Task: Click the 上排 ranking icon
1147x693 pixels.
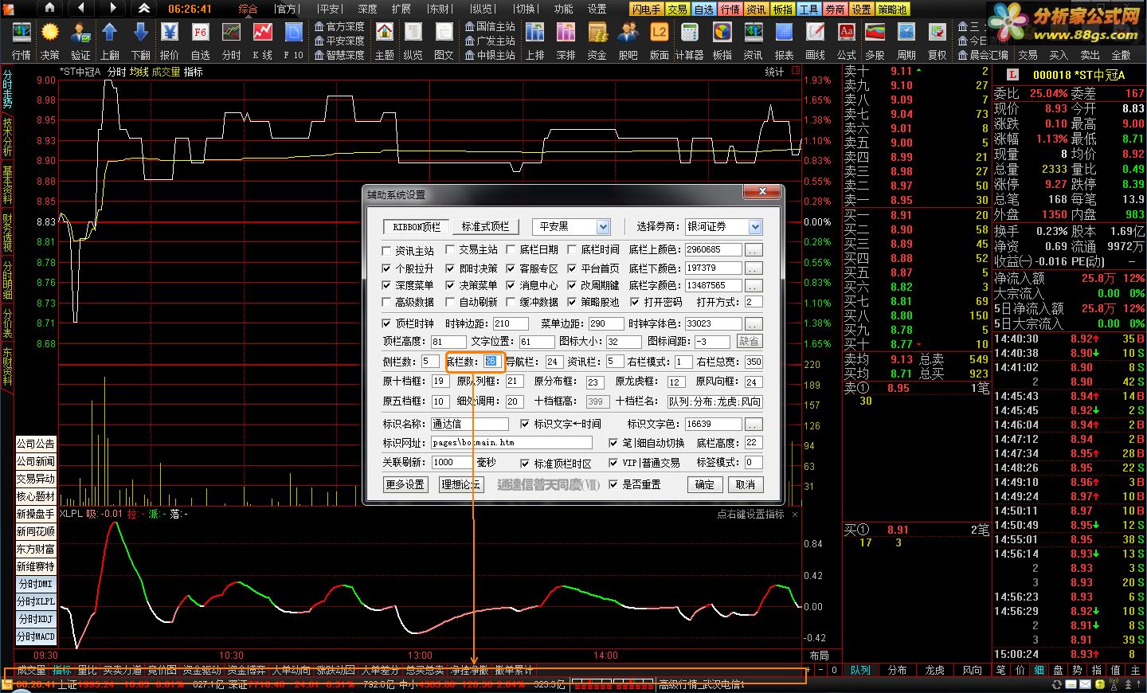Action: 535,40
